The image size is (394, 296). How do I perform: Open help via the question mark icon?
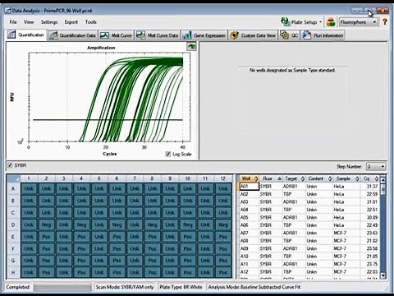click(385, 22)
